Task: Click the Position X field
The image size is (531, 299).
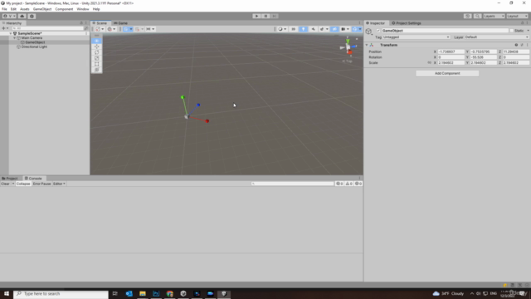Action: 451,51
